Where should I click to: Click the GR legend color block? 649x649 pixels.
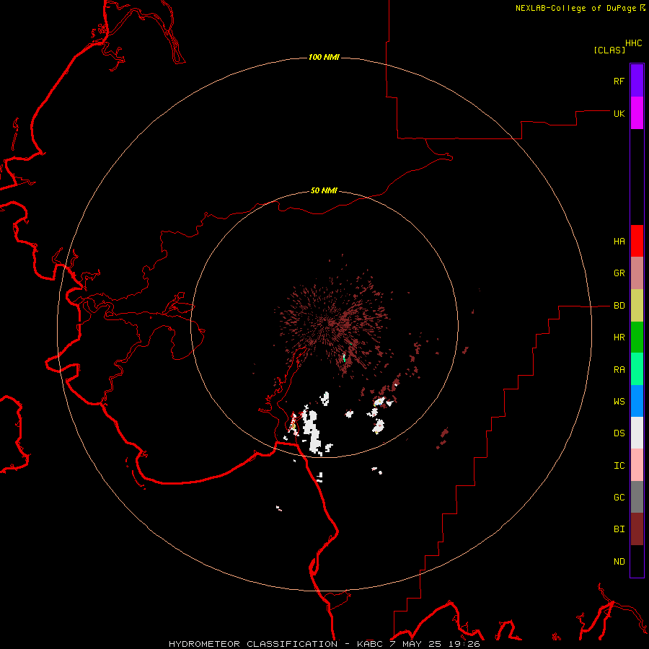[x=637, y=273]
